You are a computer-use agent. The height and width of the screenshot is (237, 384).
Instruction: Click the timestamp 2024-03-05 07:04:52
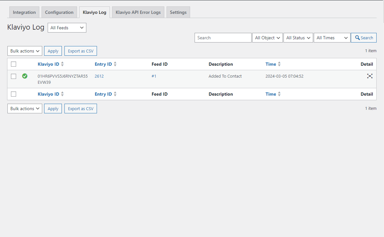pos(284,76)
